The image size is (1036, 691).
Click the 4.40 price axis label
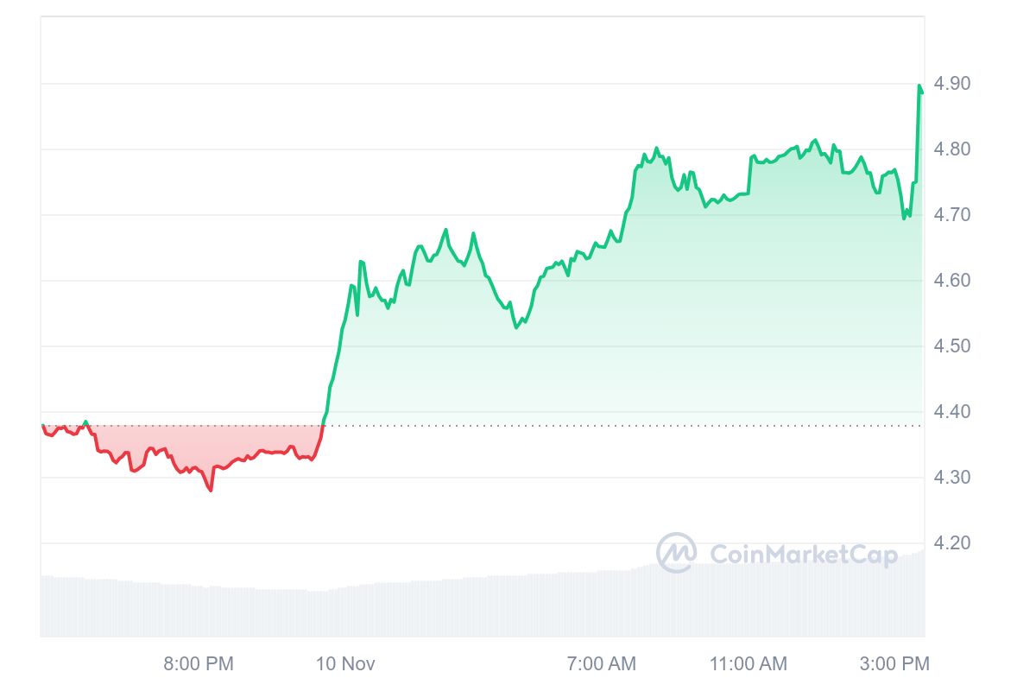point(953,412)
